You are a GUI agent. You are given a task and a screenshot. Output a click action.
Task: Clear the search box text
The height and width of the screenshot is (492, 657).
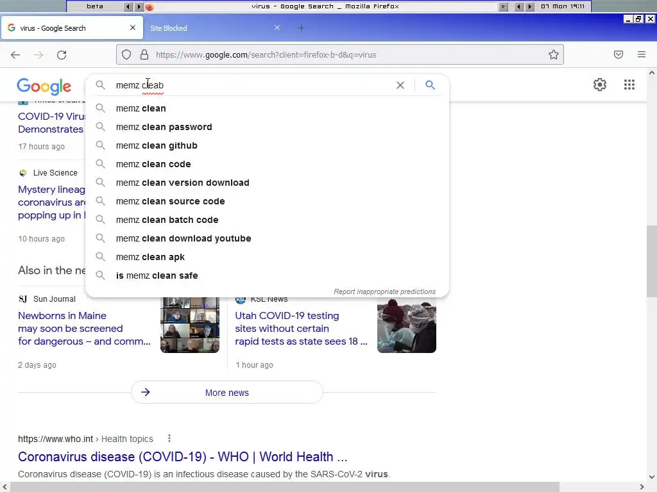tap(400, 85)
